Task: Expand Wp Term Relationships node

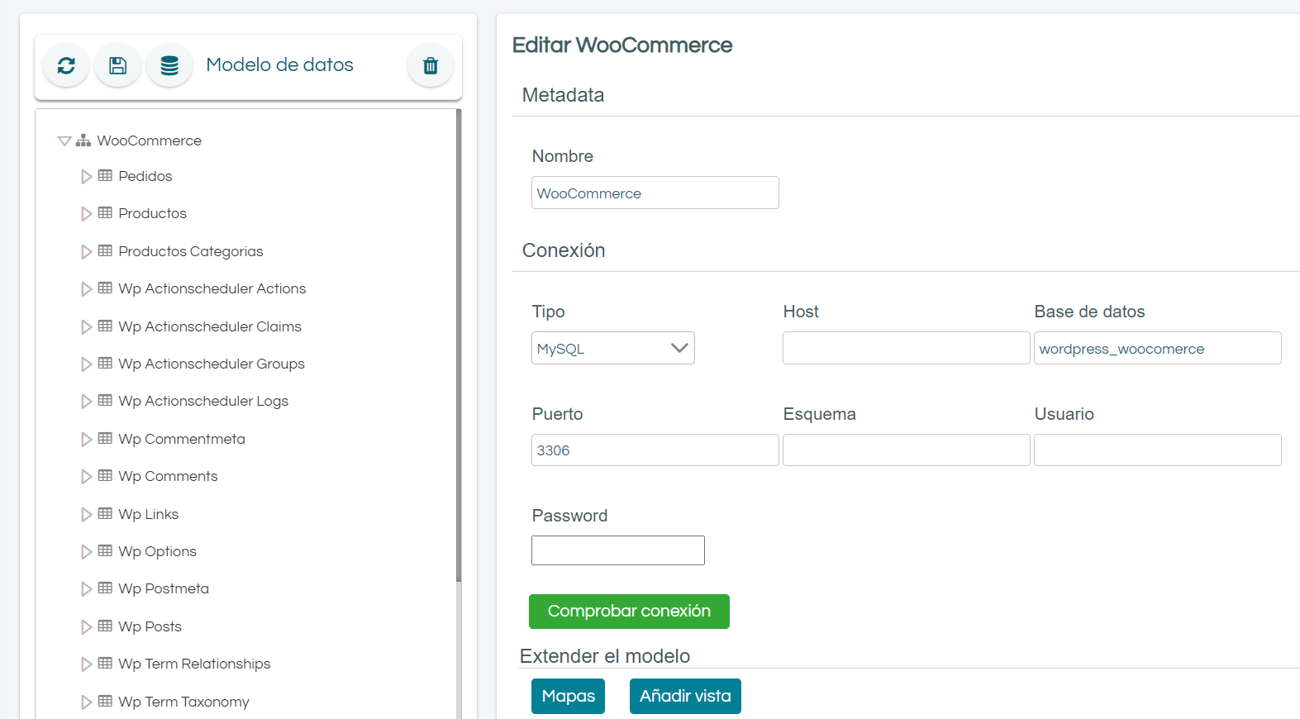Action: click(x=86, y=664)
